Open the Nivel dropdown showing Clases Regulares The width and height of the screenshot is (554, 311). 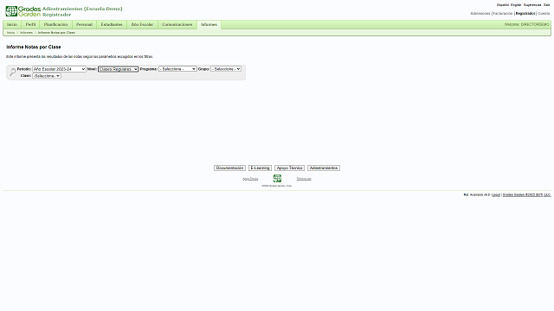(118, 69)
